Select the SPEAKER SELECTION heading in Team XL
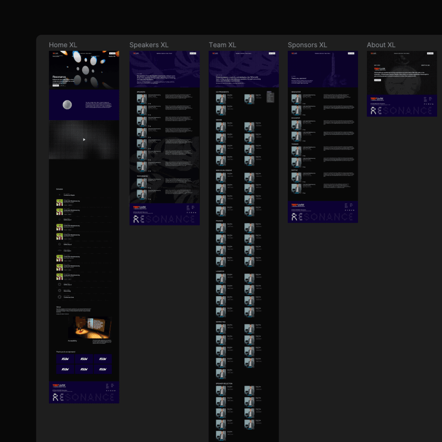The height and width of the screenshot is (442, 442). click(x=224, y=383)
